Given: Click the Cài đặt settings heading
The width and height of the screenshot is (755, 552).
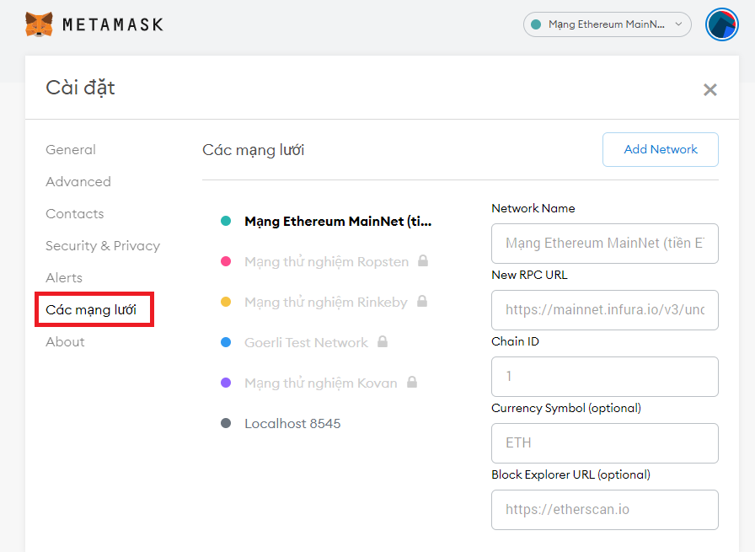Looking at the screenshot, I should point(80,88).
